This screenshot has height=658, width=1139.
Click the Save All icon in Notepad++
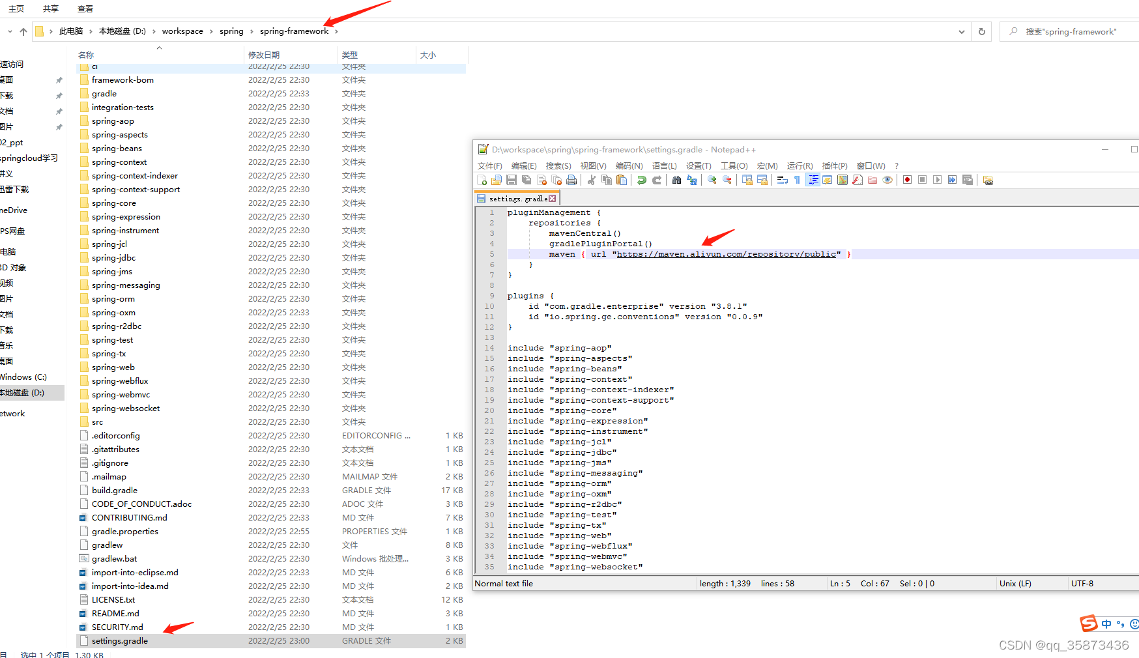526,180
